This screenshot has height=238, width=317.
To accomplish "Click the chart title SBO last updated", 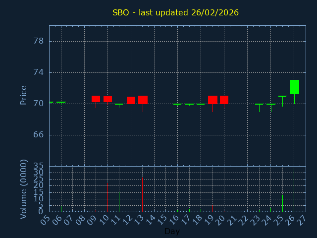I will pyautogui.click(x=175, y=12).
